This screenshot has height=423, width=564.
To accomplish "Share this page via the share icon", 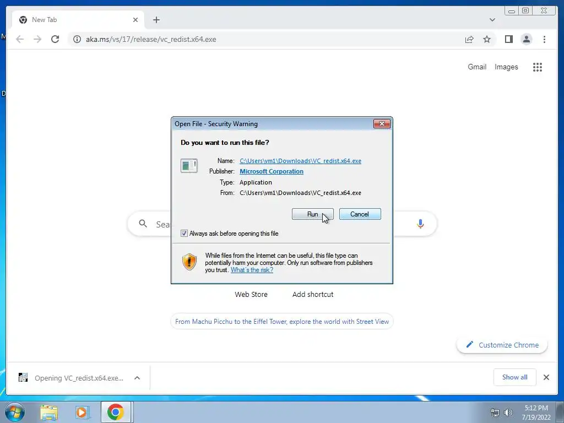I will [x=469, y=39].
